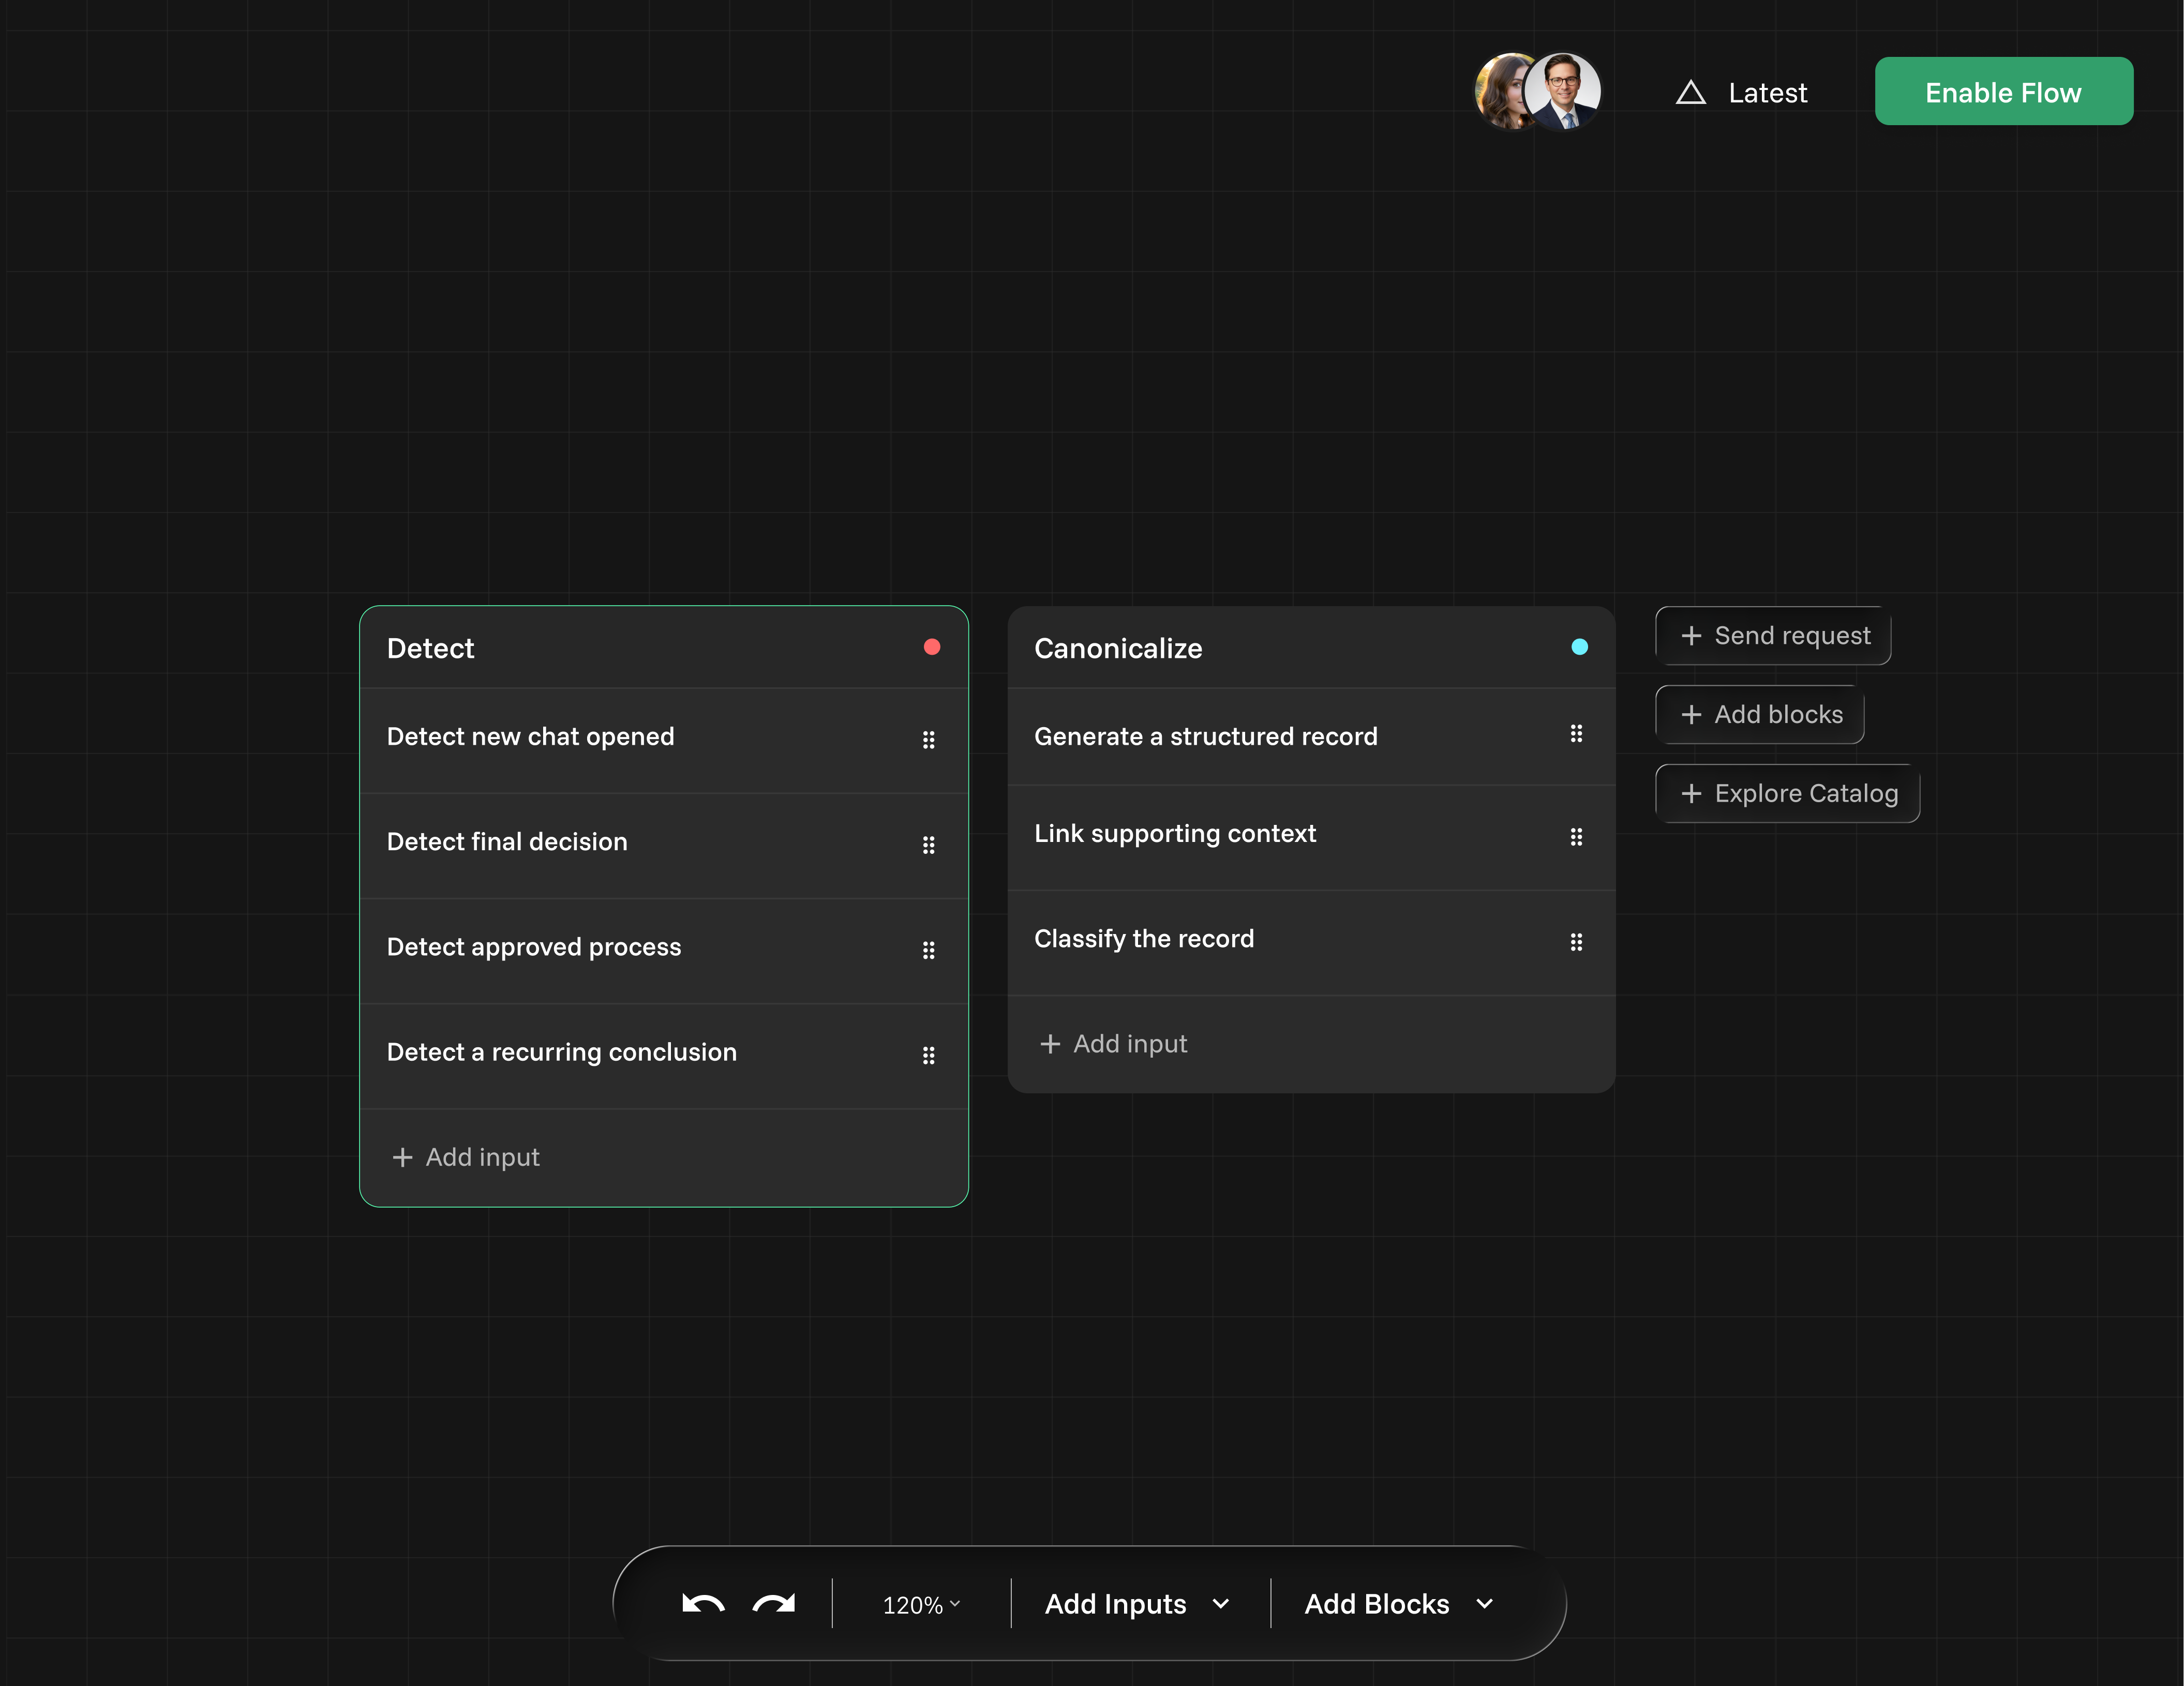Click the triangle icon beside Latest

1690,93
